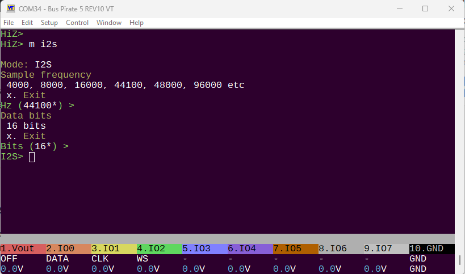Click the DATA function label under IO0
The height and width of the screenshot is (274, 465).
(x=57, y=259)
